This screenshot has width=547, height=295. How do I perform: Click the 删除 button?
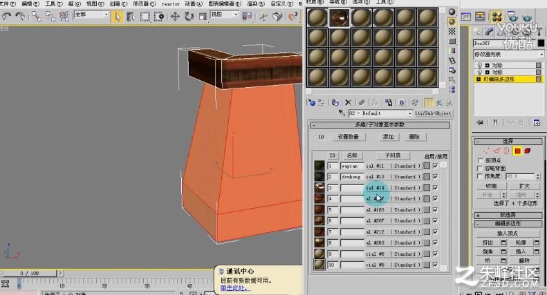click(x=414, y=137)
